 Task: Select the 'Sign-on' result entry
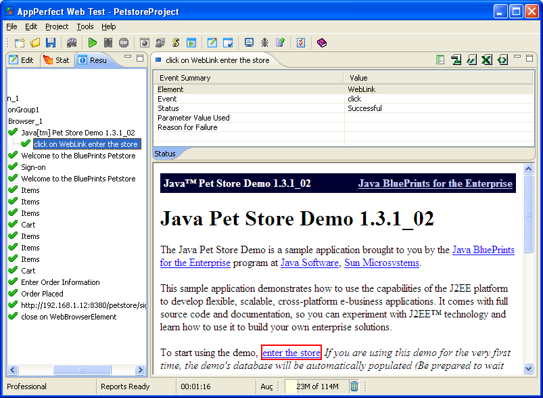pos(33,167)
